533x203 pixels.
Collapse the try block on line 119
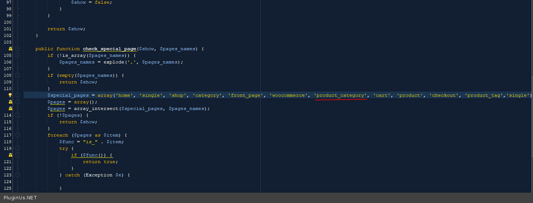click(x=17, y=148)
